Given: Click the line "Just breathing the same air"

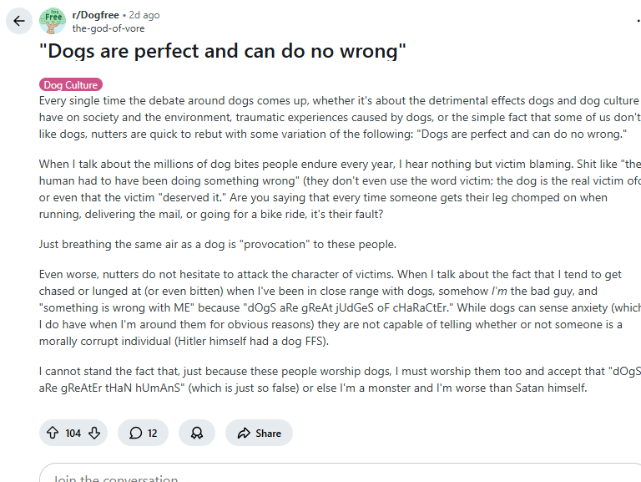Looking at the screenshot, I should tap(217, 245).
